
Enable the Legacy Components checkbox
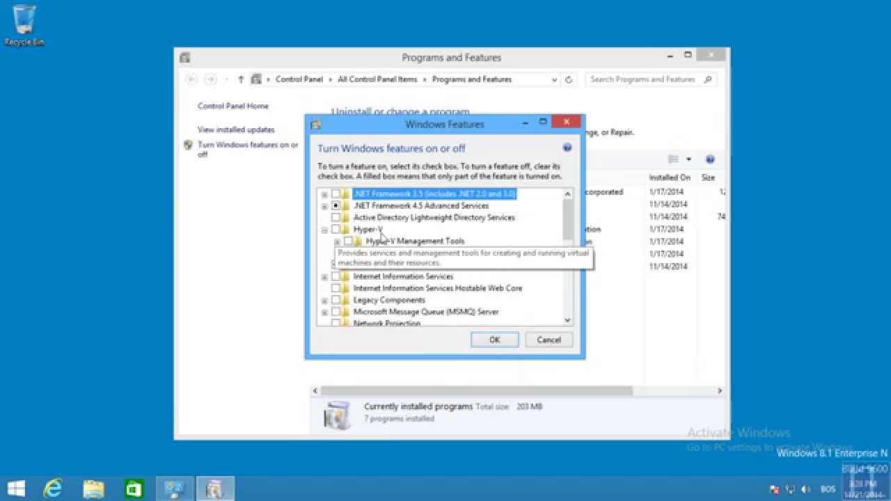pos(336,300)
